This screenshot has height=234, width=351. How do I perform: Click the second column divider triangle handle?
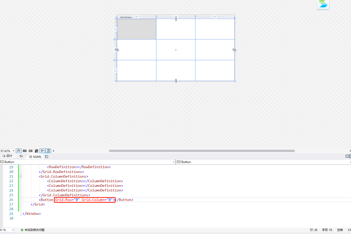pyautogui.click(x=195, y=17)
